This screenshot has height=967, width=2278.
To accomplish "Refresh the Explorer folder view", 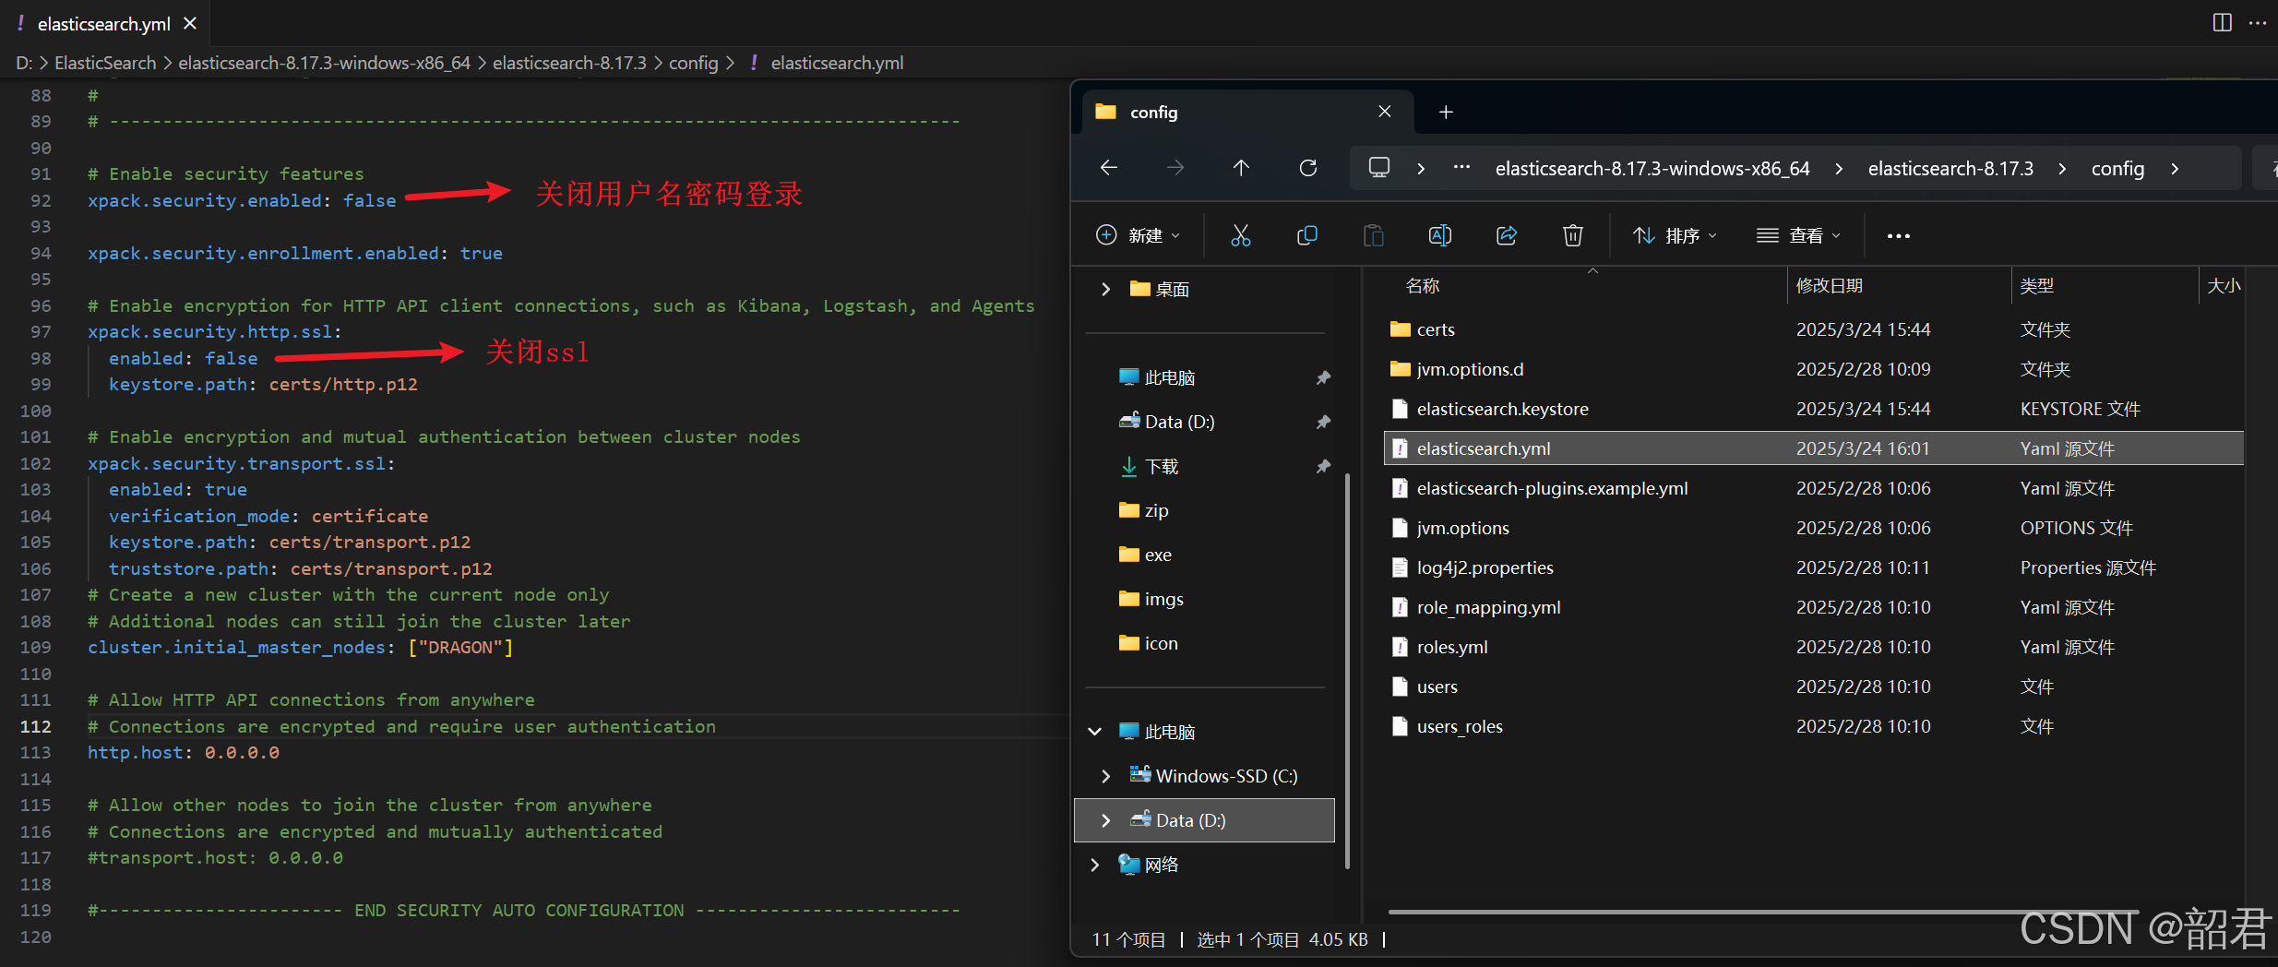I will point(1308,167).
